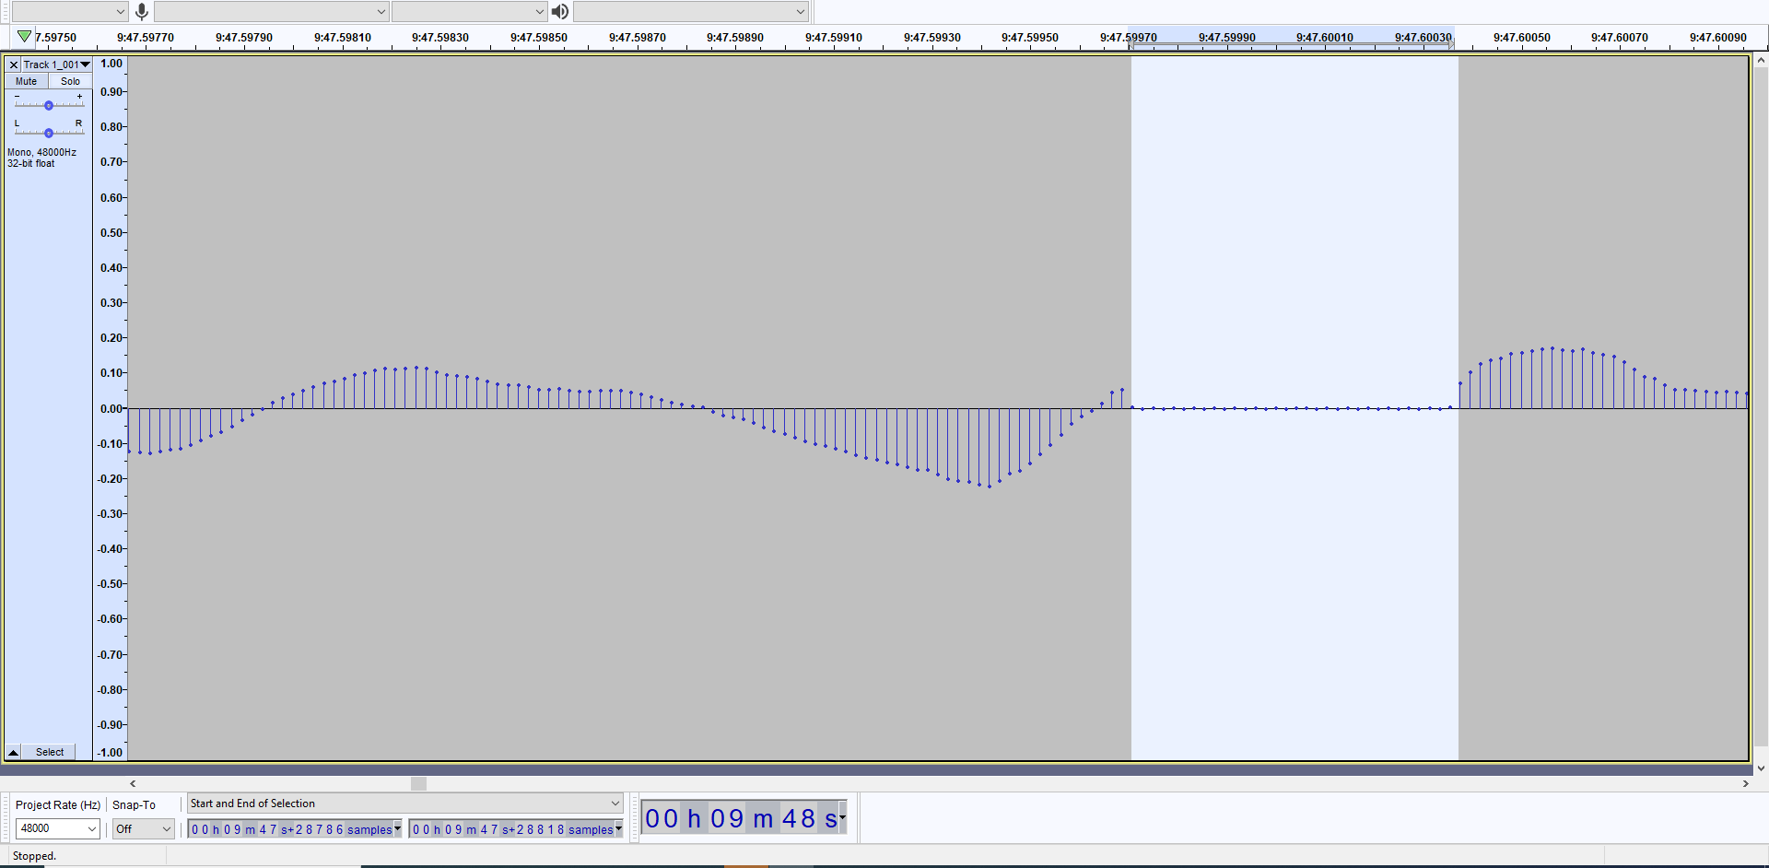Collapse the track with the up-arrow button
1769x868 pixels.
[x=13, y=752]
